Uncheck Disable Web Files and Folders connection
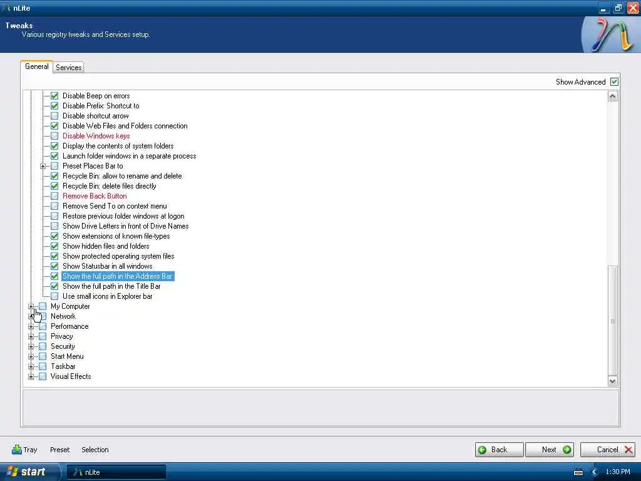Viewport: 641px width, 481px height. click(54, 126)
